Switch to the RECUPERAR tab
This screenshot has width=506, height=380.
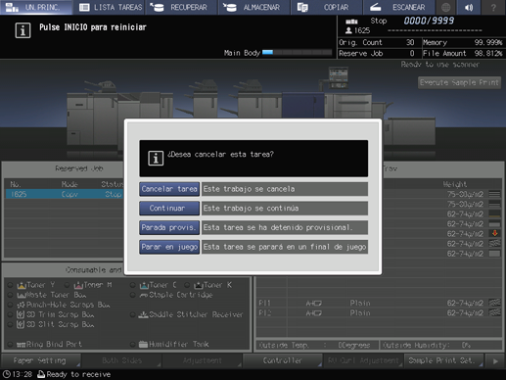coord(182,7)
